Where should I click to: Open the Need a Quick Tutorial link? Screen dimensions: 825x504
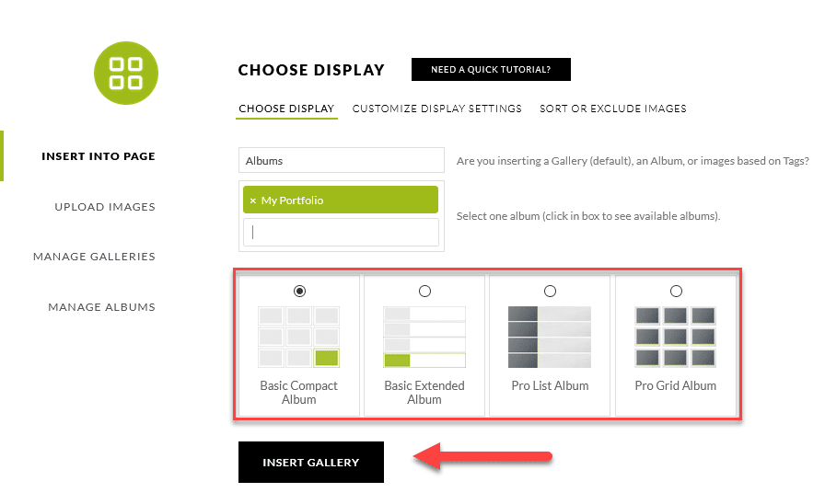(x=491, y=69)
